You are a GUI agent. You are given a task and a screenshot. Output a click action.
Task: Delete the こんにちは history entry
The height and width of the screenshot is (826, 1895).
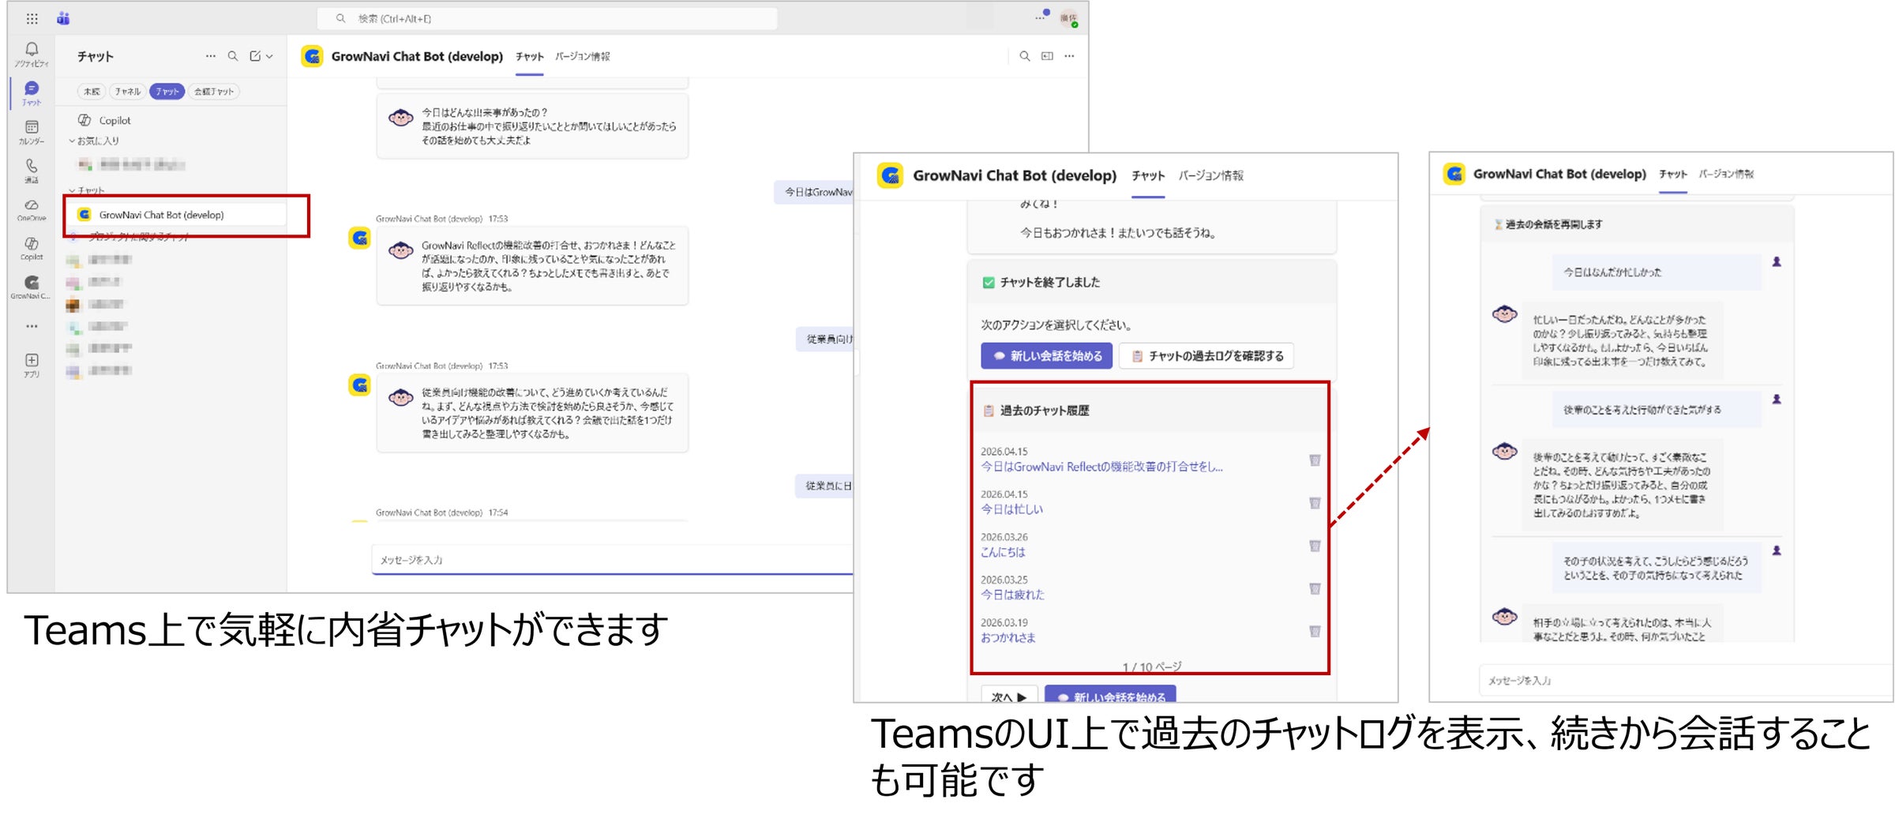[x=1315, y=546]
